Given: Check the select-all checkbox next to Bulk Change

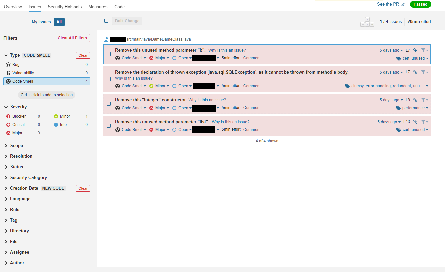Looking at the screenshot, I should 106,20.
